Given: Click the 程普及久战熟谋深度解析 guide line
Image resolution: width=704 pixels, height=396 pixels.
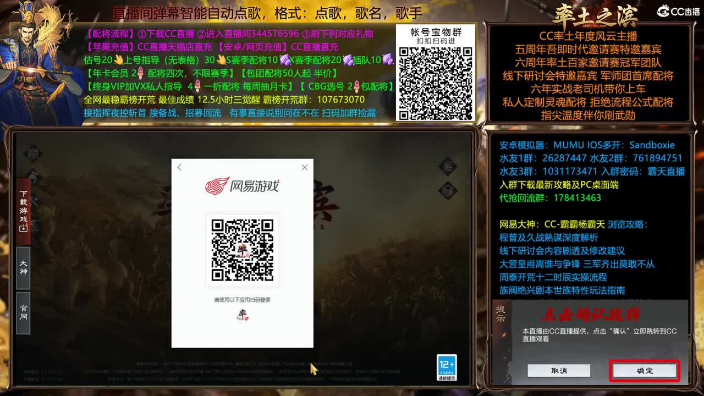Looking at the screenshot, I should pyautogui.click(x=548, y=238).
